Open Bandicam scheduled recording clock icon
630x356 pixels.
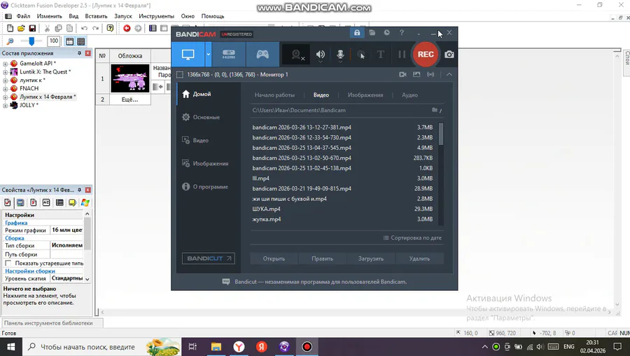[x=386, y=32]
